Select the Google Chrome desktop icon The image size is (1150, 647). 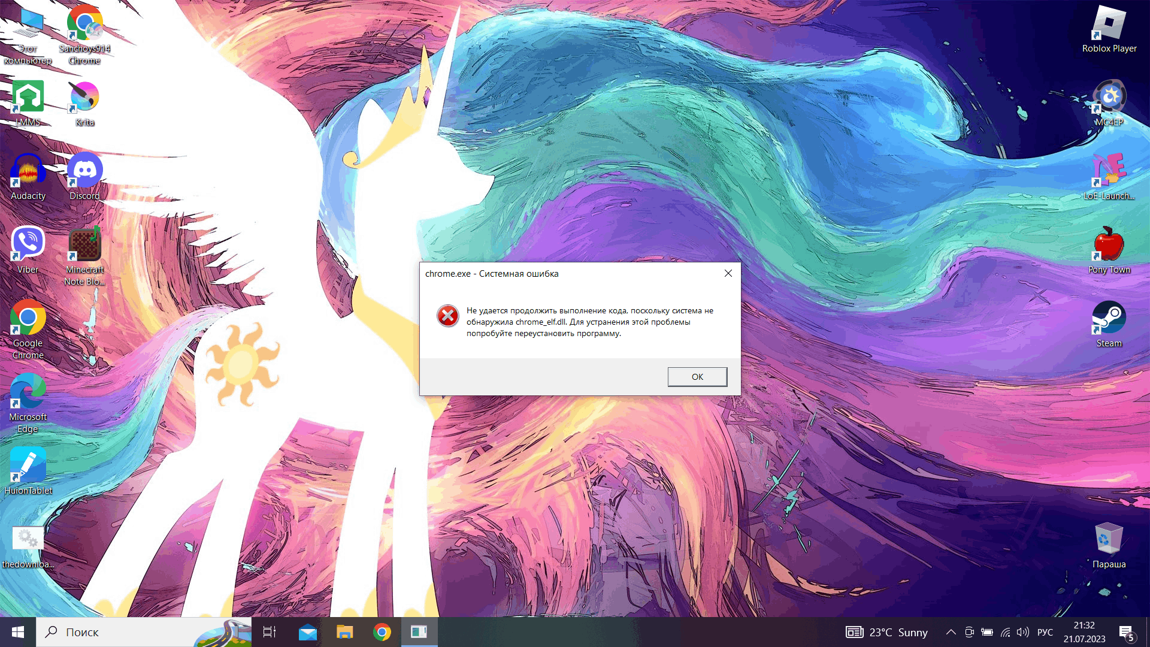(28, 330)
